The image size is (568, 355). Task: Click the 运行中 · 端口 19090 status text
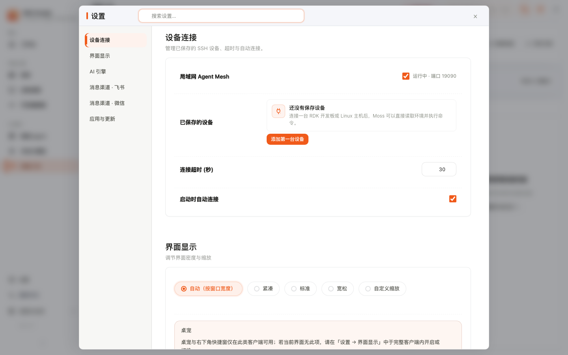pyautogui.click(x=435, y=76)
